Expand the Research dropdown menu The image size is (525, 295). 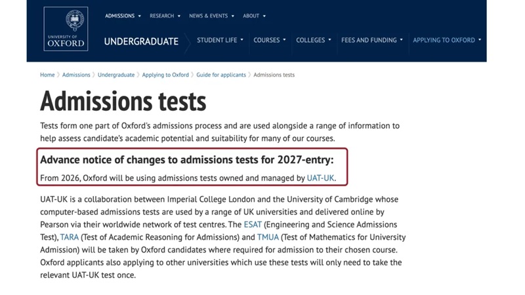click(x=165, y=16)
